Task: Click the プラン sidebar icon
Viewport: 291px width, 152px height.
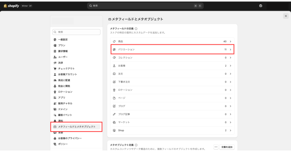Action: [55, 45]
